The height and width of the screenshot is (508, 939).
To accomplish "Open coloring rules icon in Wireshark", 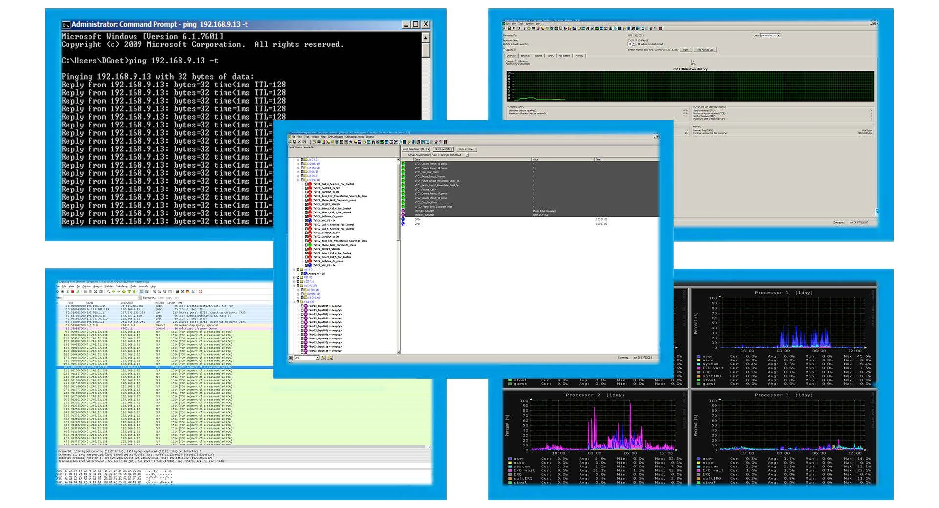I will click(188, 292).
